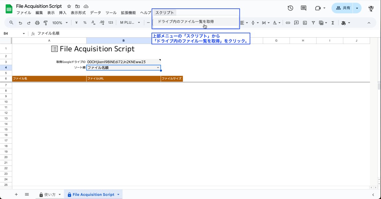Open the share options dropdown arrow

point(357,8)
